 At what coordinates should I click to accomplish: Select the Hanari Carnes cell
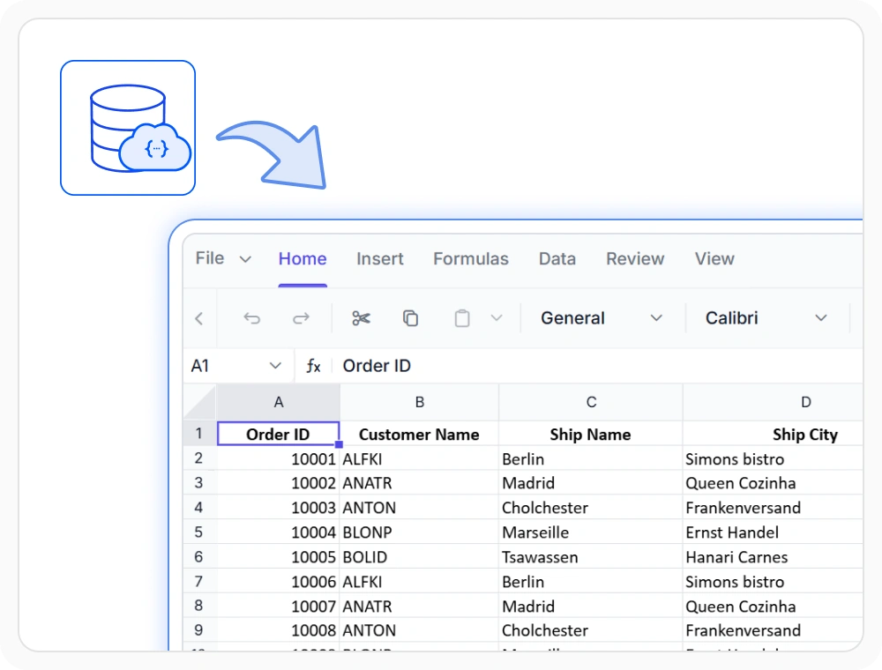click(773, 557)
